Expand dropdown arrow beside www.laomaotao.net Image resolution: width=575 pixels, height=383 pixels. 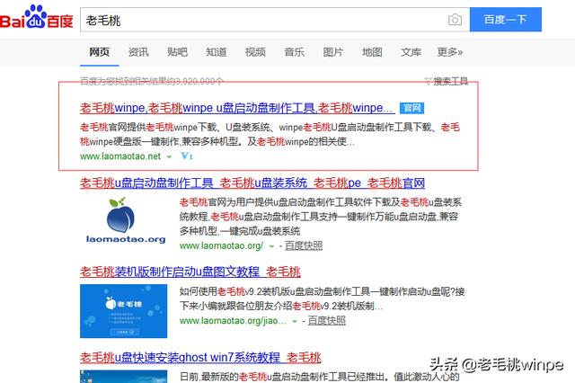169,156
